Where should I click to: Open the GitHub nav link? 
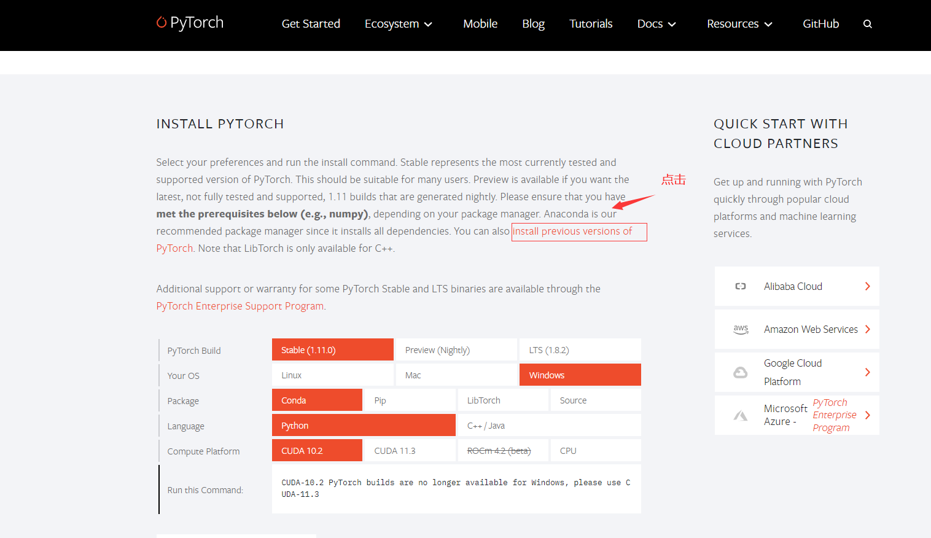click(x=820, y=24)
